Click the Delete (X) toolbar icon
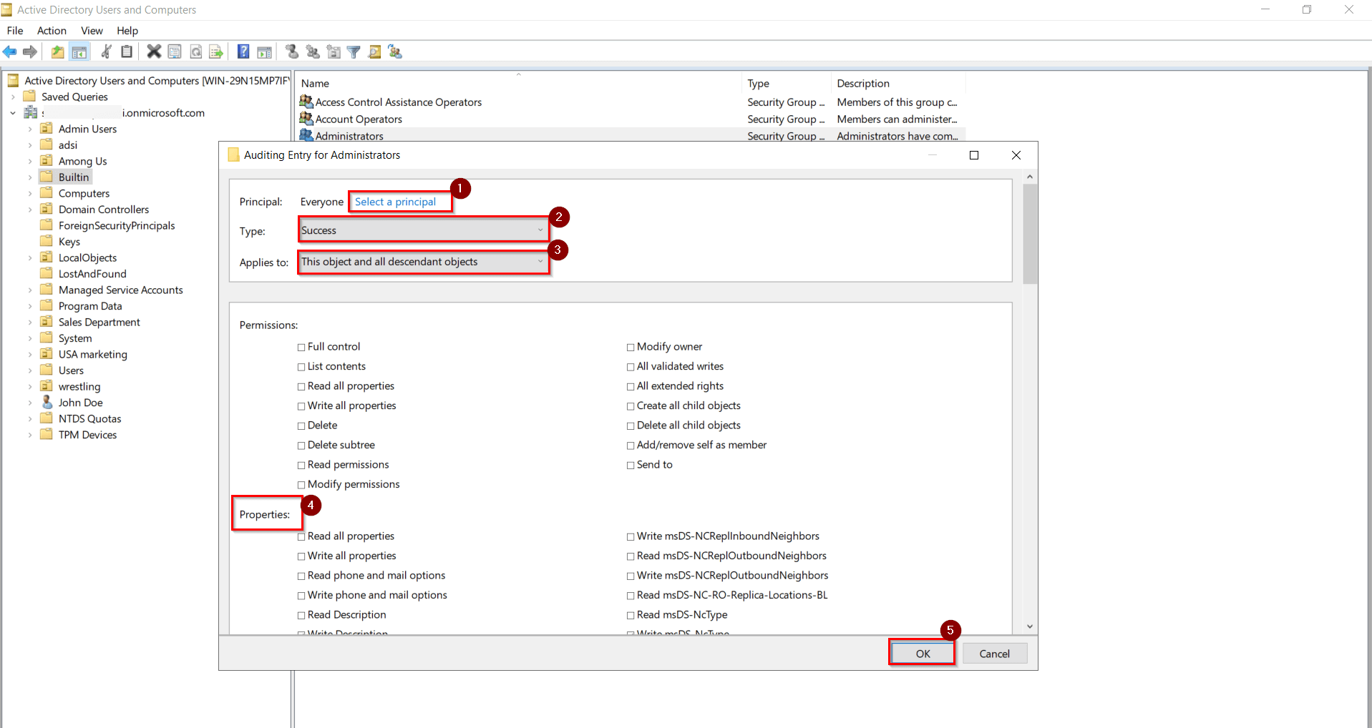 click(153, 51)
